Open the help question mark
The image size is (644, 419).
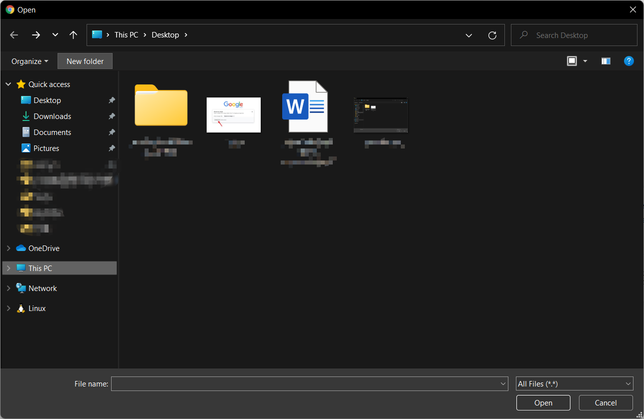[628, 60]
